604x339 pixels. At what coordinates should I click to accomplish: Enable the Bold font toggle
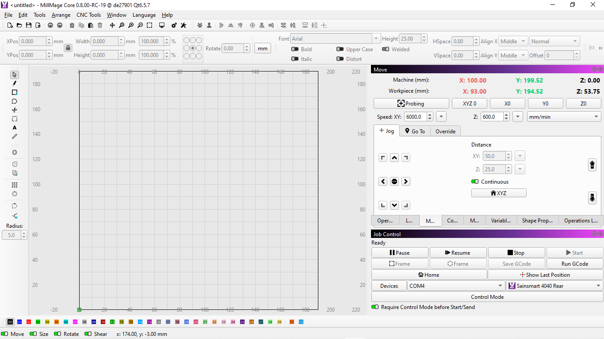click(295, 49)
